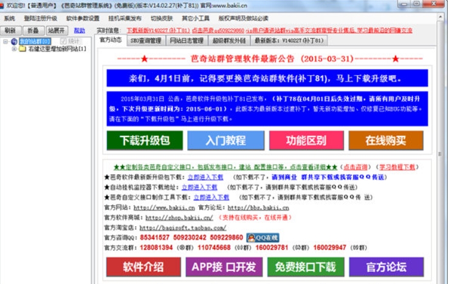Switch to the 官方动态 tab
The height and width of the screenshot is (284, 449).
click(x=111, y=40)
